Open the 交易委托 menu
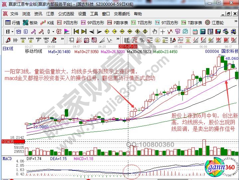The width and height of the screenshot is (239, 180). 122,14
